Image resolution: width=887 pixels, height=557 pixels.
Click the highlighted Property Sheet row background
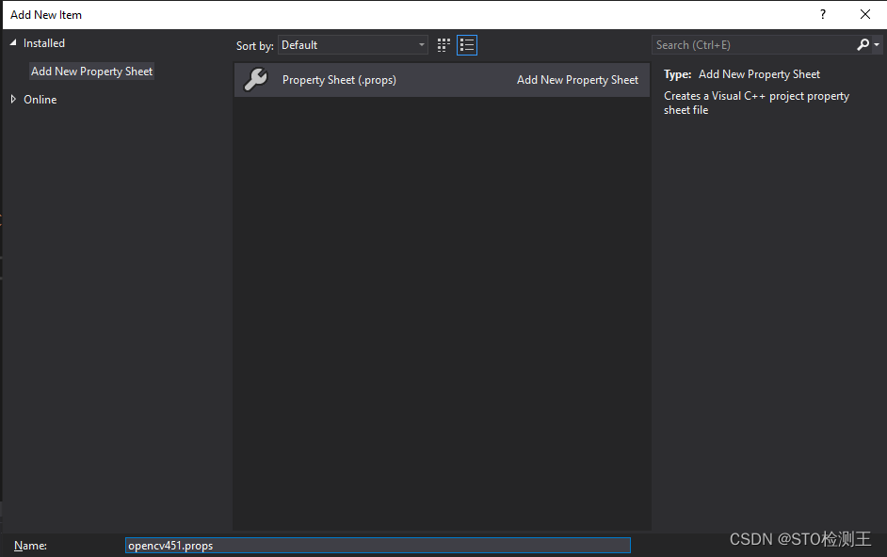point(441,80)
